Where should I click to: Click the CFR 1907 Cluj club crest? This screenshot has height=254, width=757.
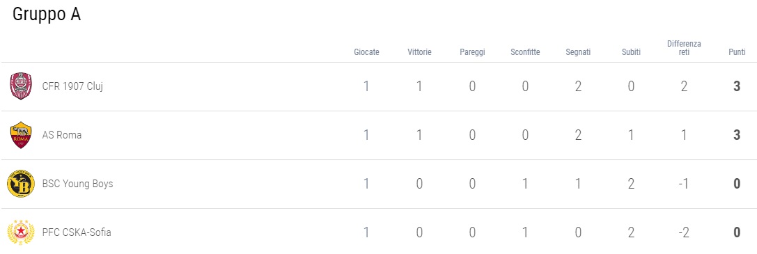pyautogui.click(x=21, y=86)
